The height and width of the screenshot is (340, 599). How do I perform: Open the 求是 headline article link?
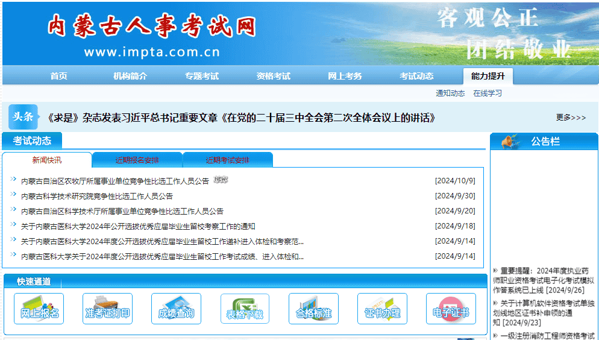click(x=241, y=118)
